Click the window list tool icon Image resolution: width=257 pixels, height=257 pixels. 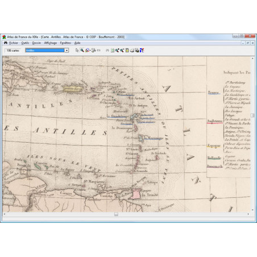tap(93, 50)
